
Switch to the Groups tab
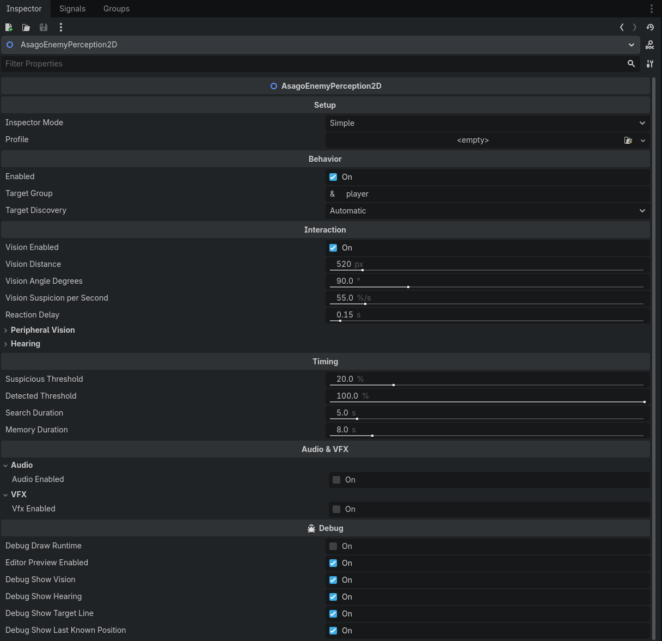pos(117,9)
